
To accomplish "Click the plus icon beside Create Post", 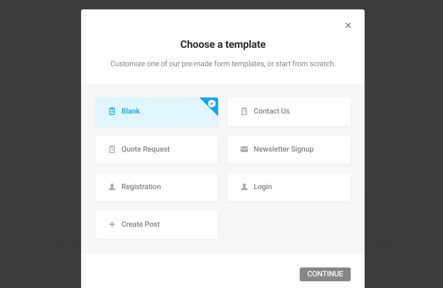I will point(112,224).
